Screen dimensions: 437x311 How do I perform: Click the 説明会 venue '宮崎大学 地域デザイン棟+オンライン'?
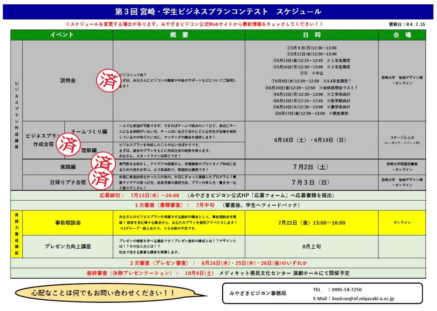pyautogui.click(x=402, y=81)
